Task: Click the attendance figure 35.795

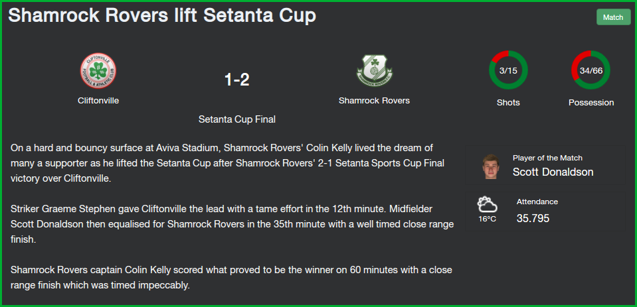Action: (x=533, y=218)
